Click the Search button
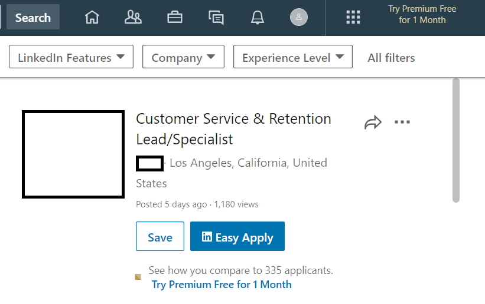Image resolution: width=485 pixels, height=304 pixels. click(33, 17)
